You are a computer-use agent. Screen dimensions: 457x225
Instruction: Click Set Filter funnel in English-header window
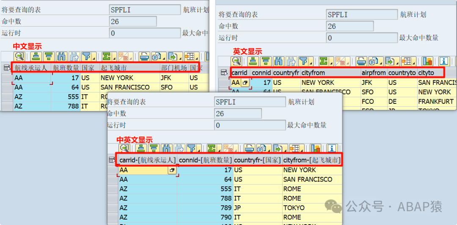[x=303, y=61]
